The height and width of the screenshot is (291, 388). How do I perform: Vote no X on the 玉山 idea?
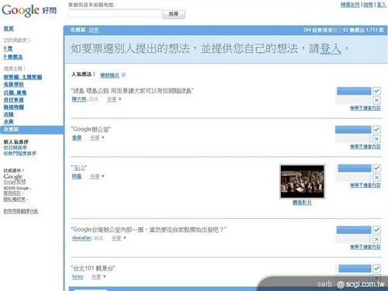pos(376,178)
